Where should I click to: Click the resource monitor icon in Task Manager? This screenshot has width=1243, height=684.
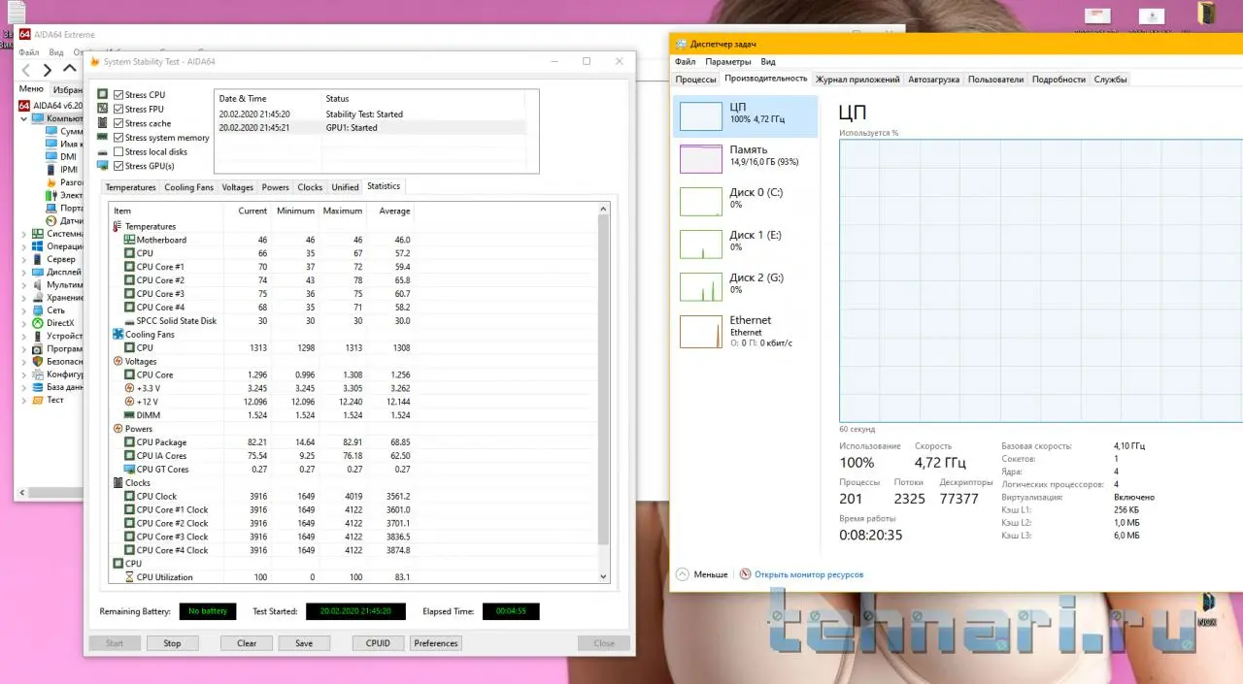[745, 574]
